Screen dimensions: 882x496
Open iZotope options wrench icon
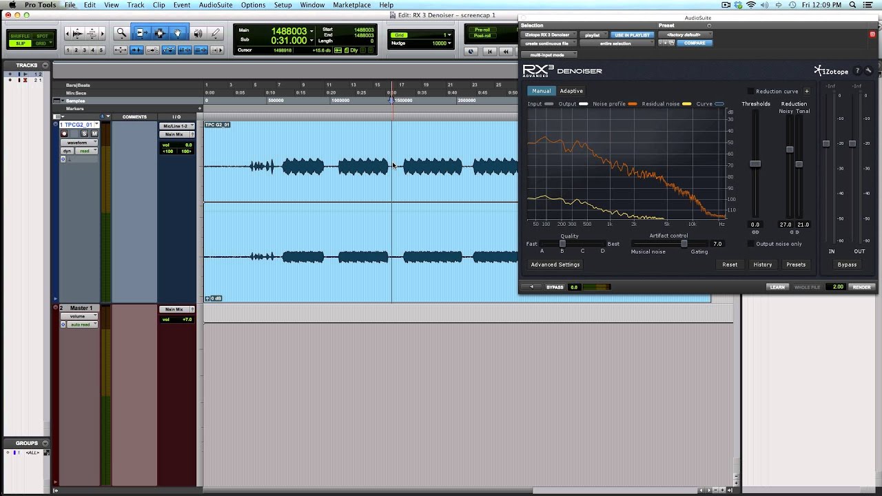868,70
